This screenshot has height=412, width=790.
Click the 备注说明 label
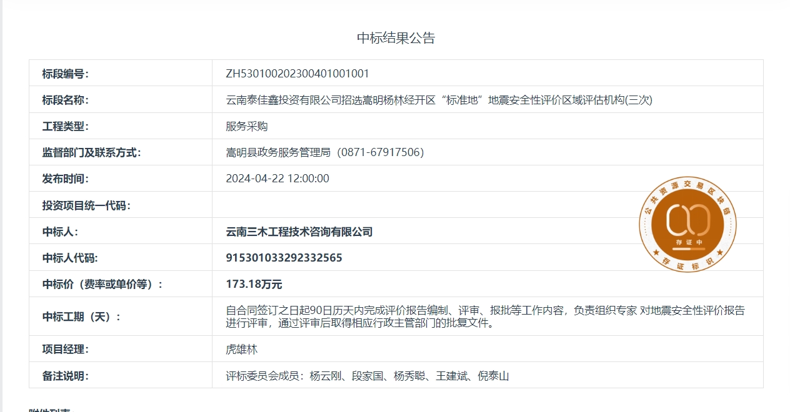click(x=66, y=376)
